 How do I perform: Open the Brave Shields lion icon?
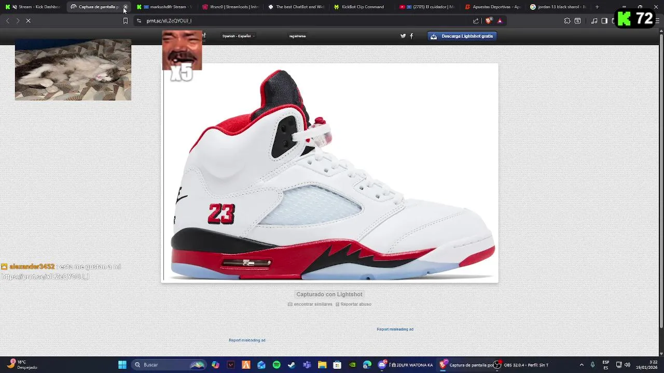489,21
